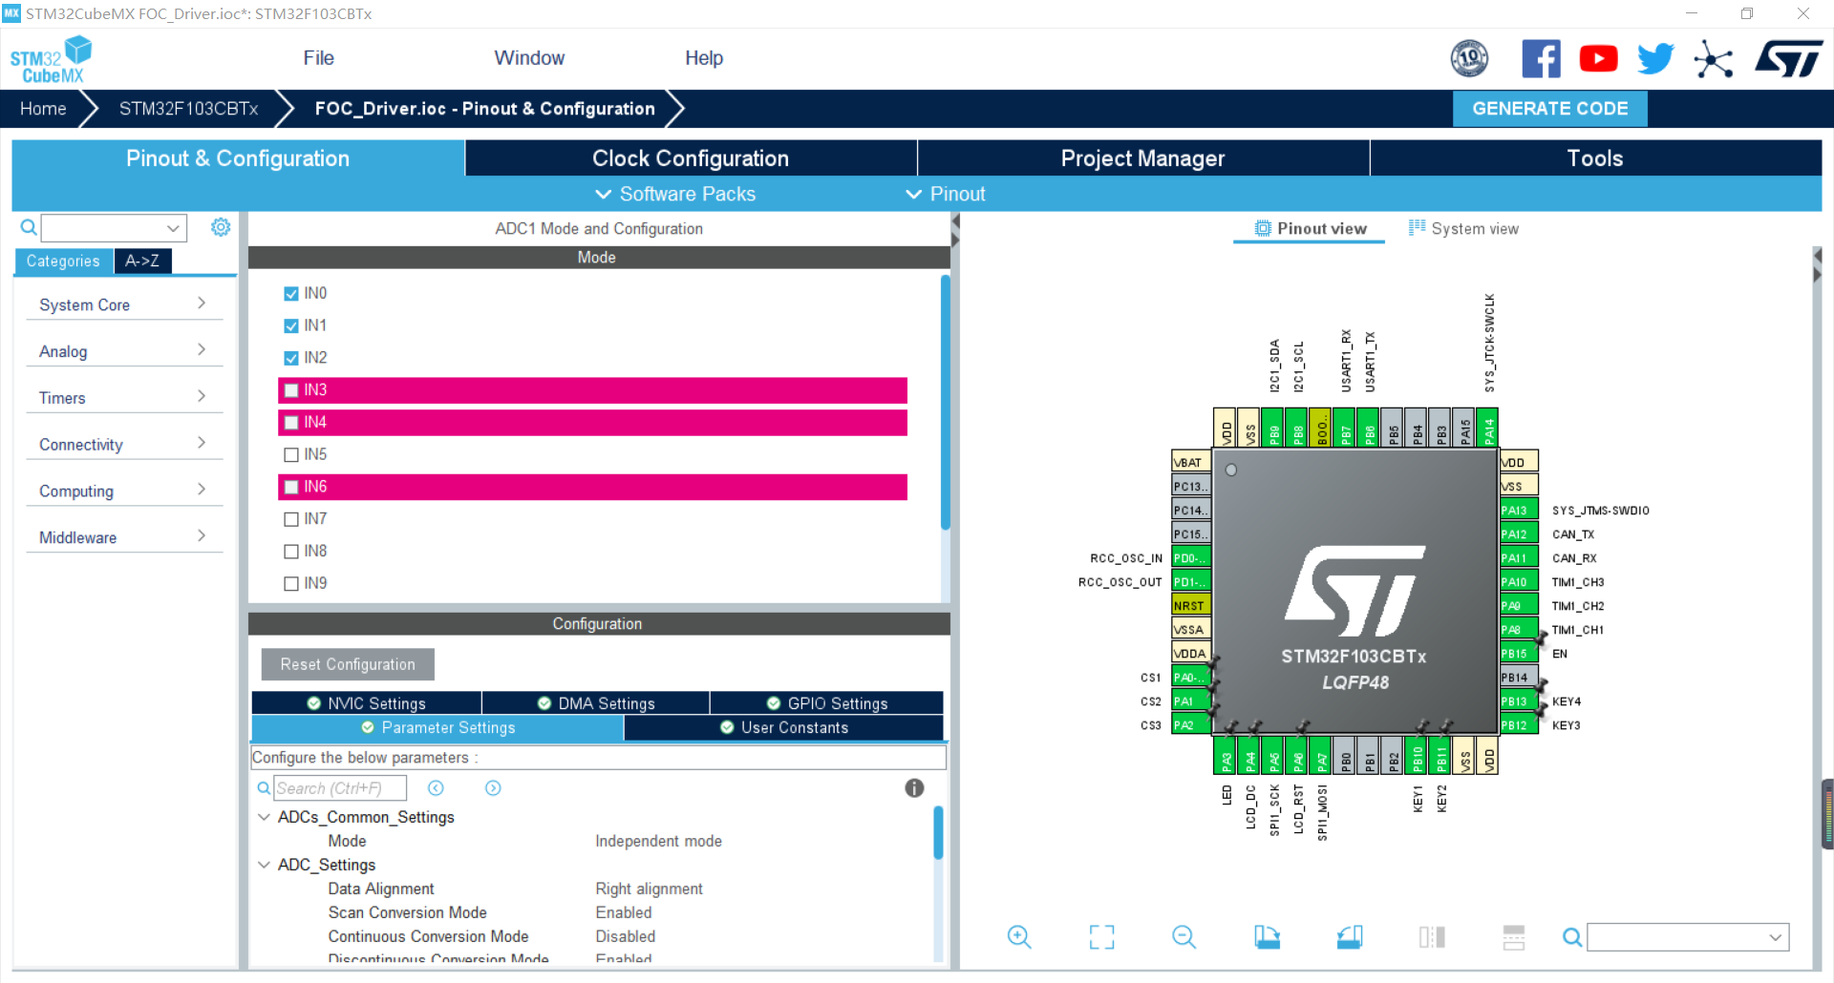Image resolution: width=1834 pixels, height=983 pixels.
Task: Go to next parameter search result
Action: click(493, 788)
